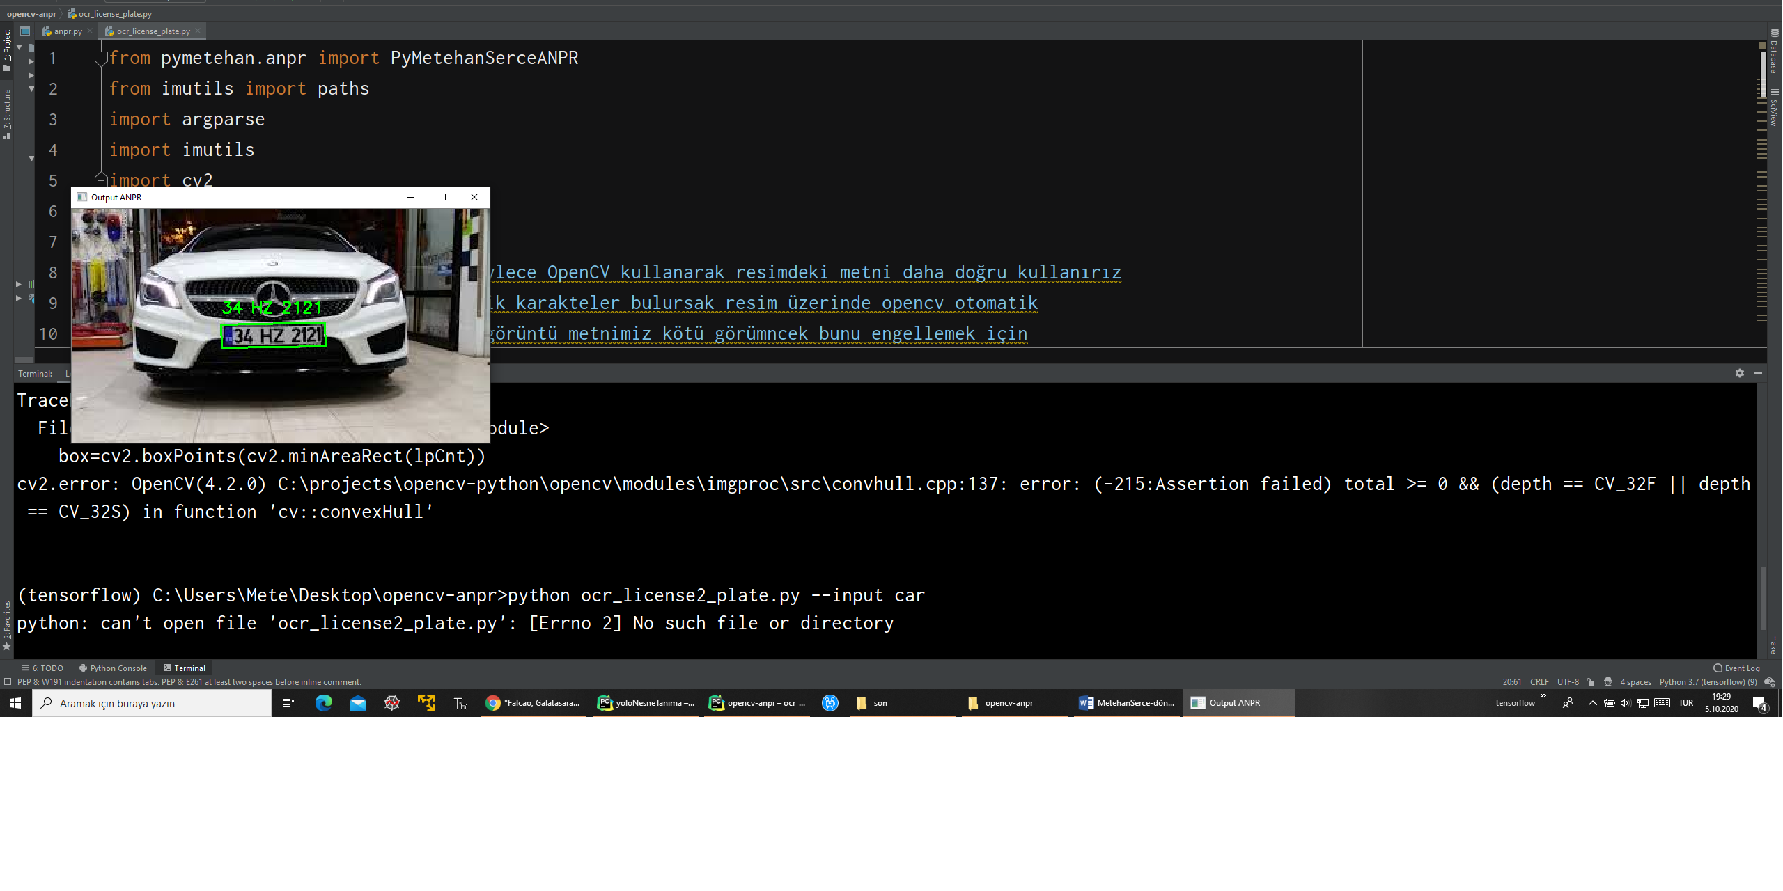Open the 6: TODO tool window
The image size is (1783, 891).
point(42,668)
